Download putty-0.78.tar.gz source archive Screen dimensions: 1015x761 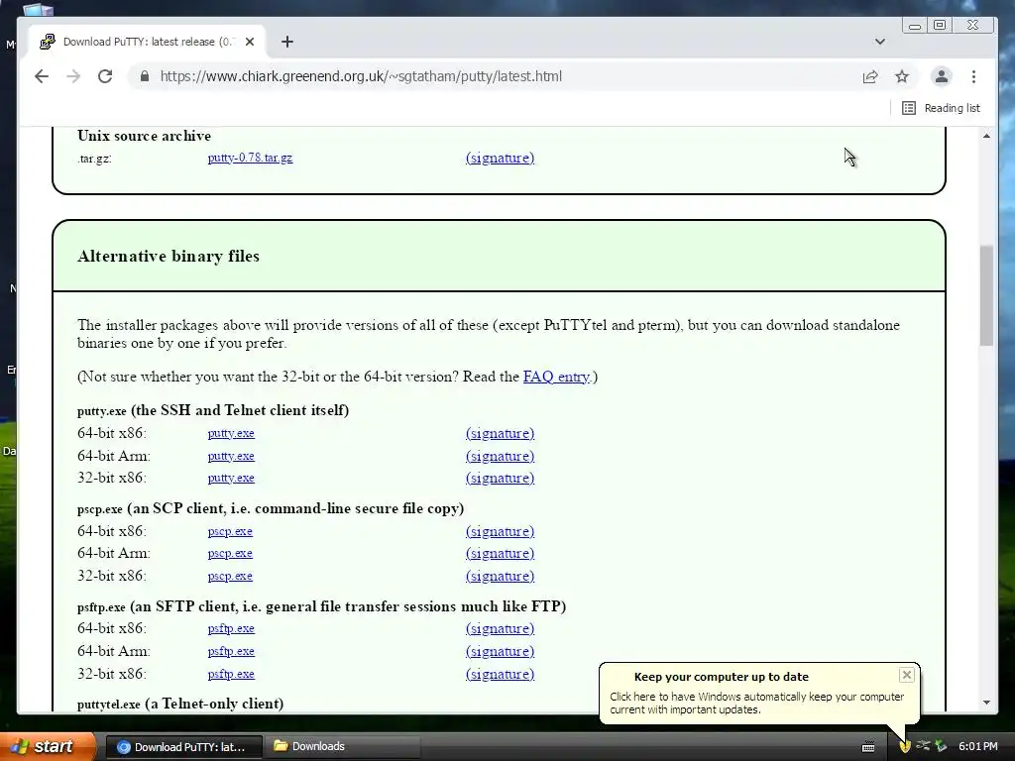pos(250,158)
